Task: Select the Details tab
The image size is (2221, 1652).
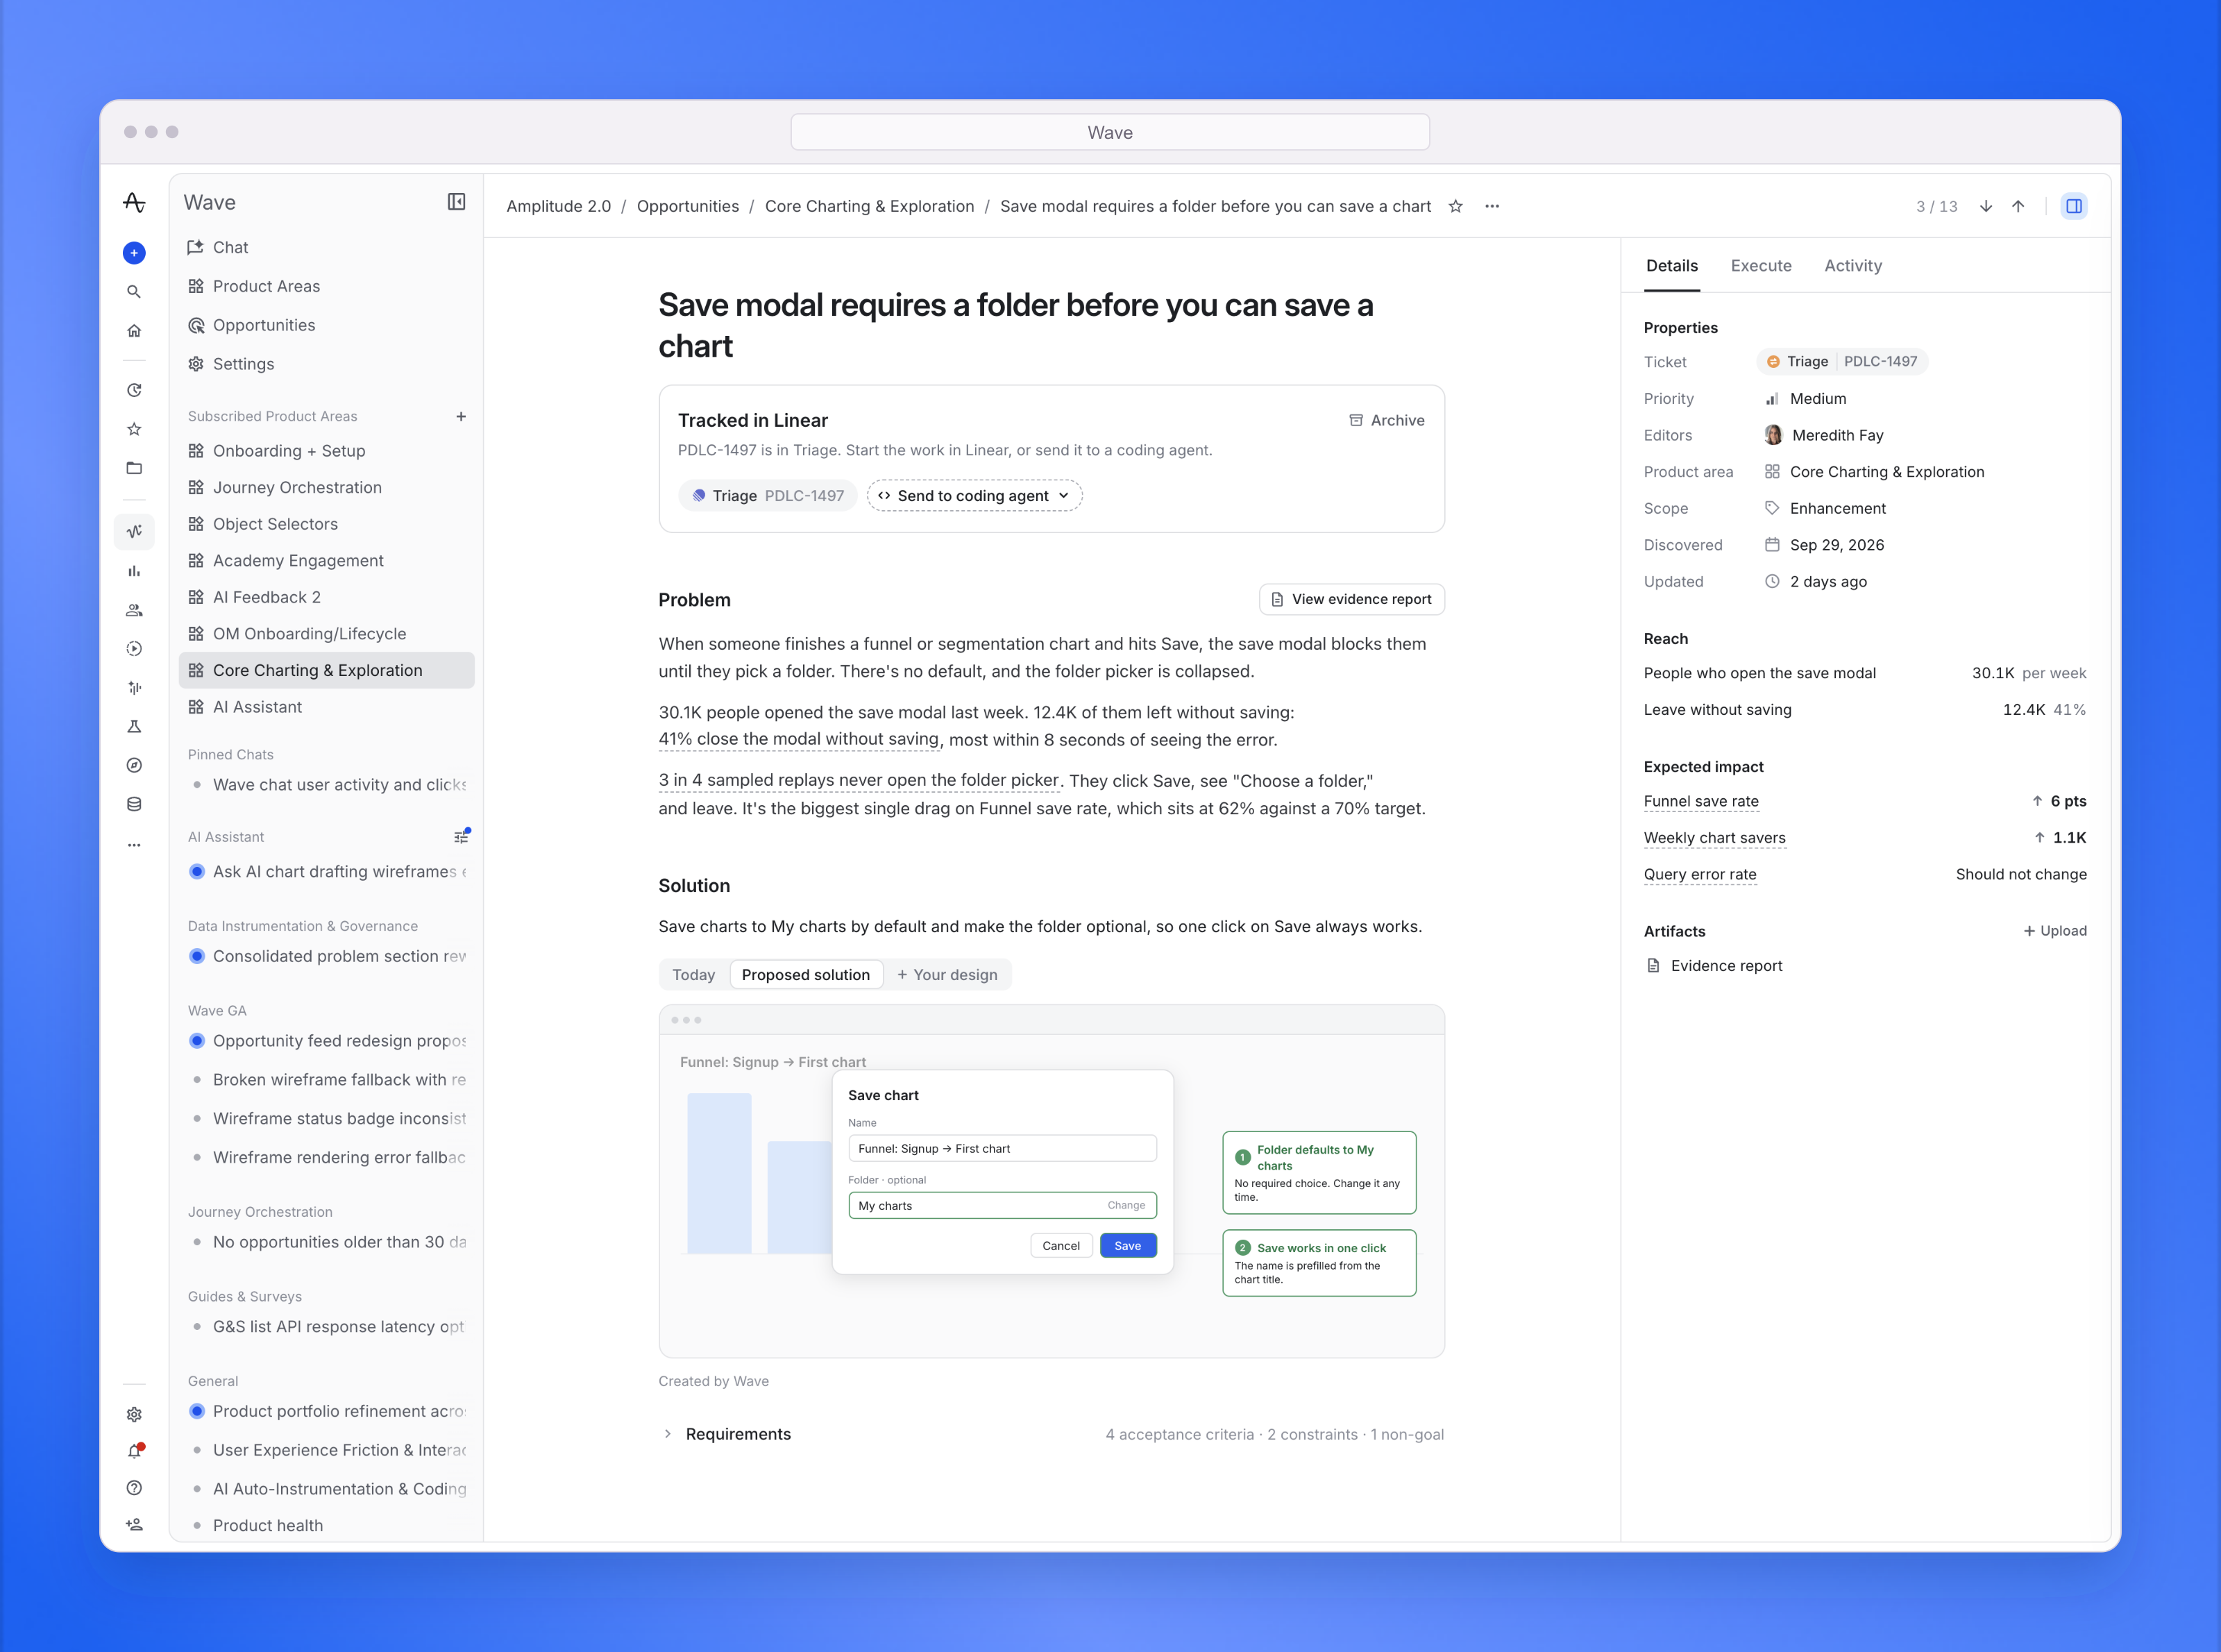Action: [x=1672, y=266]
